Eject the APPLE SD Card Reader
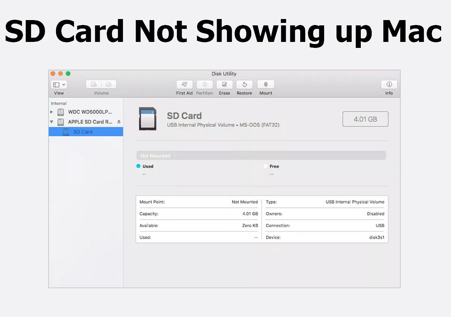The image size is (451, 317). click(x=119, y=122)
